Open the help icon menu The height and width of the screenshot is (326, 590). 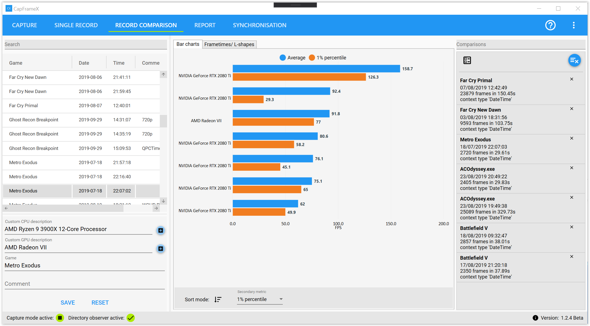coord(551,25)
